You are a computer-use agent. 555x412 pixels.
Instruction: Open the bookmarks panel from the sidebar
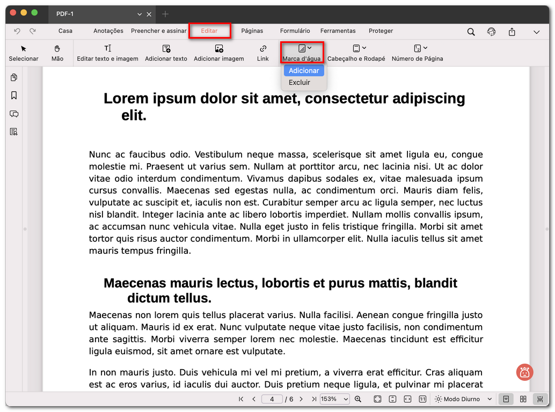tap(13, 95)
